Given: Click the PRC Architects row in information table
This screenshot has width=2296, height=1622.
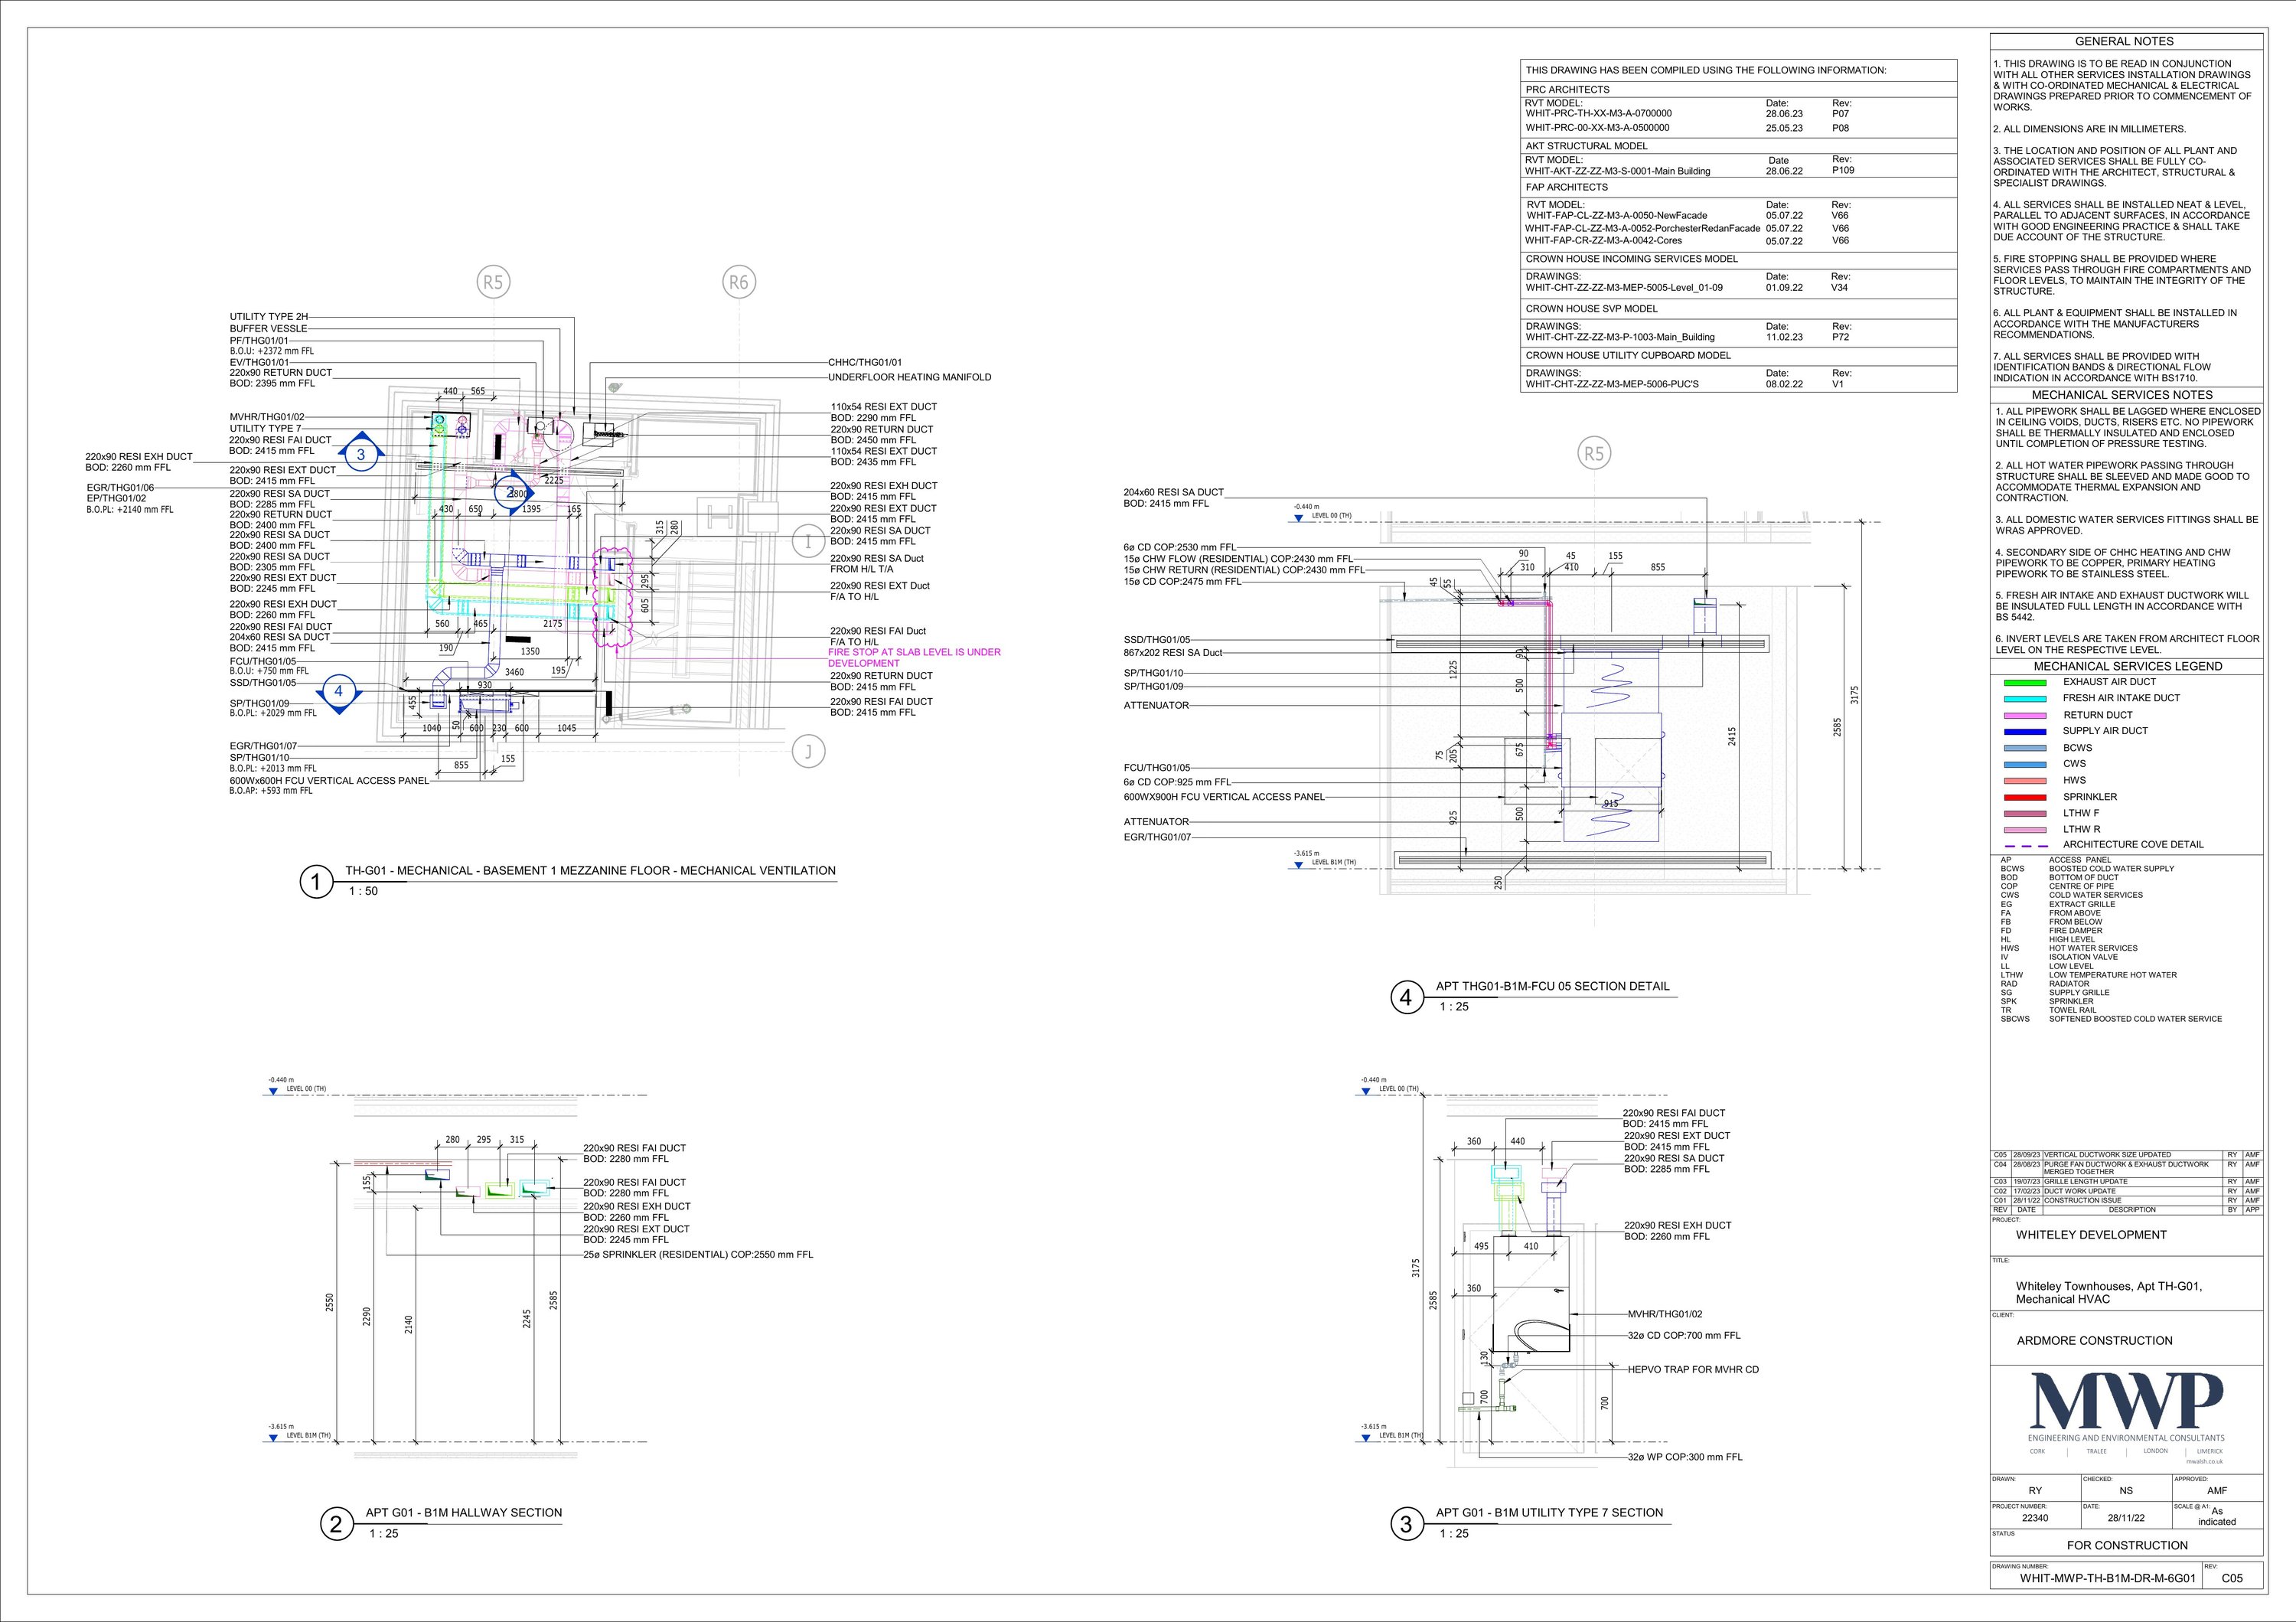Looking at the screenshot, I should click(1567, 90).
